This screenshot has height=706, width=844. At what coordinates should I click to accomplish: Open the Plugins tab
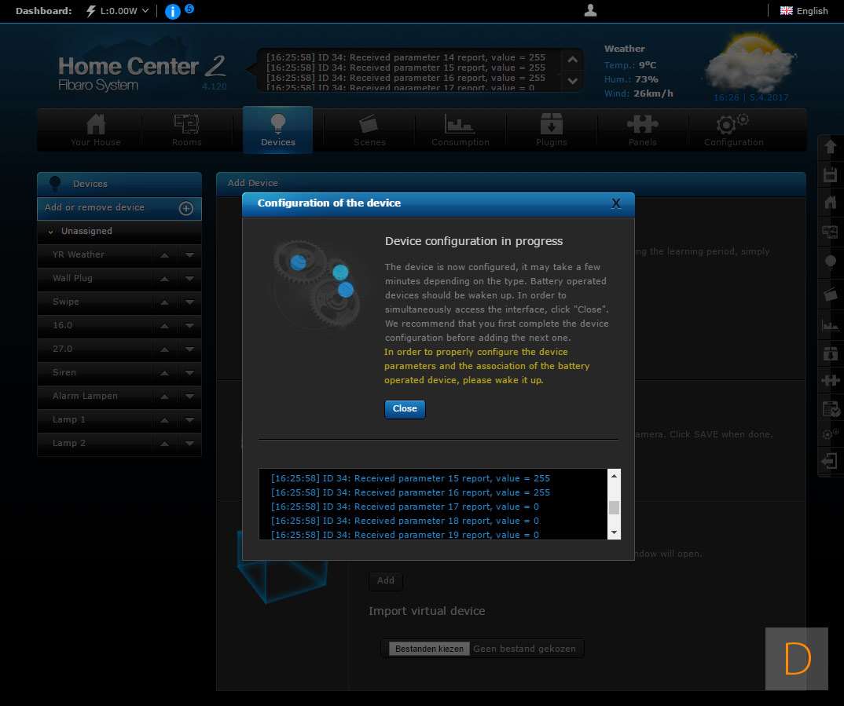551,130
